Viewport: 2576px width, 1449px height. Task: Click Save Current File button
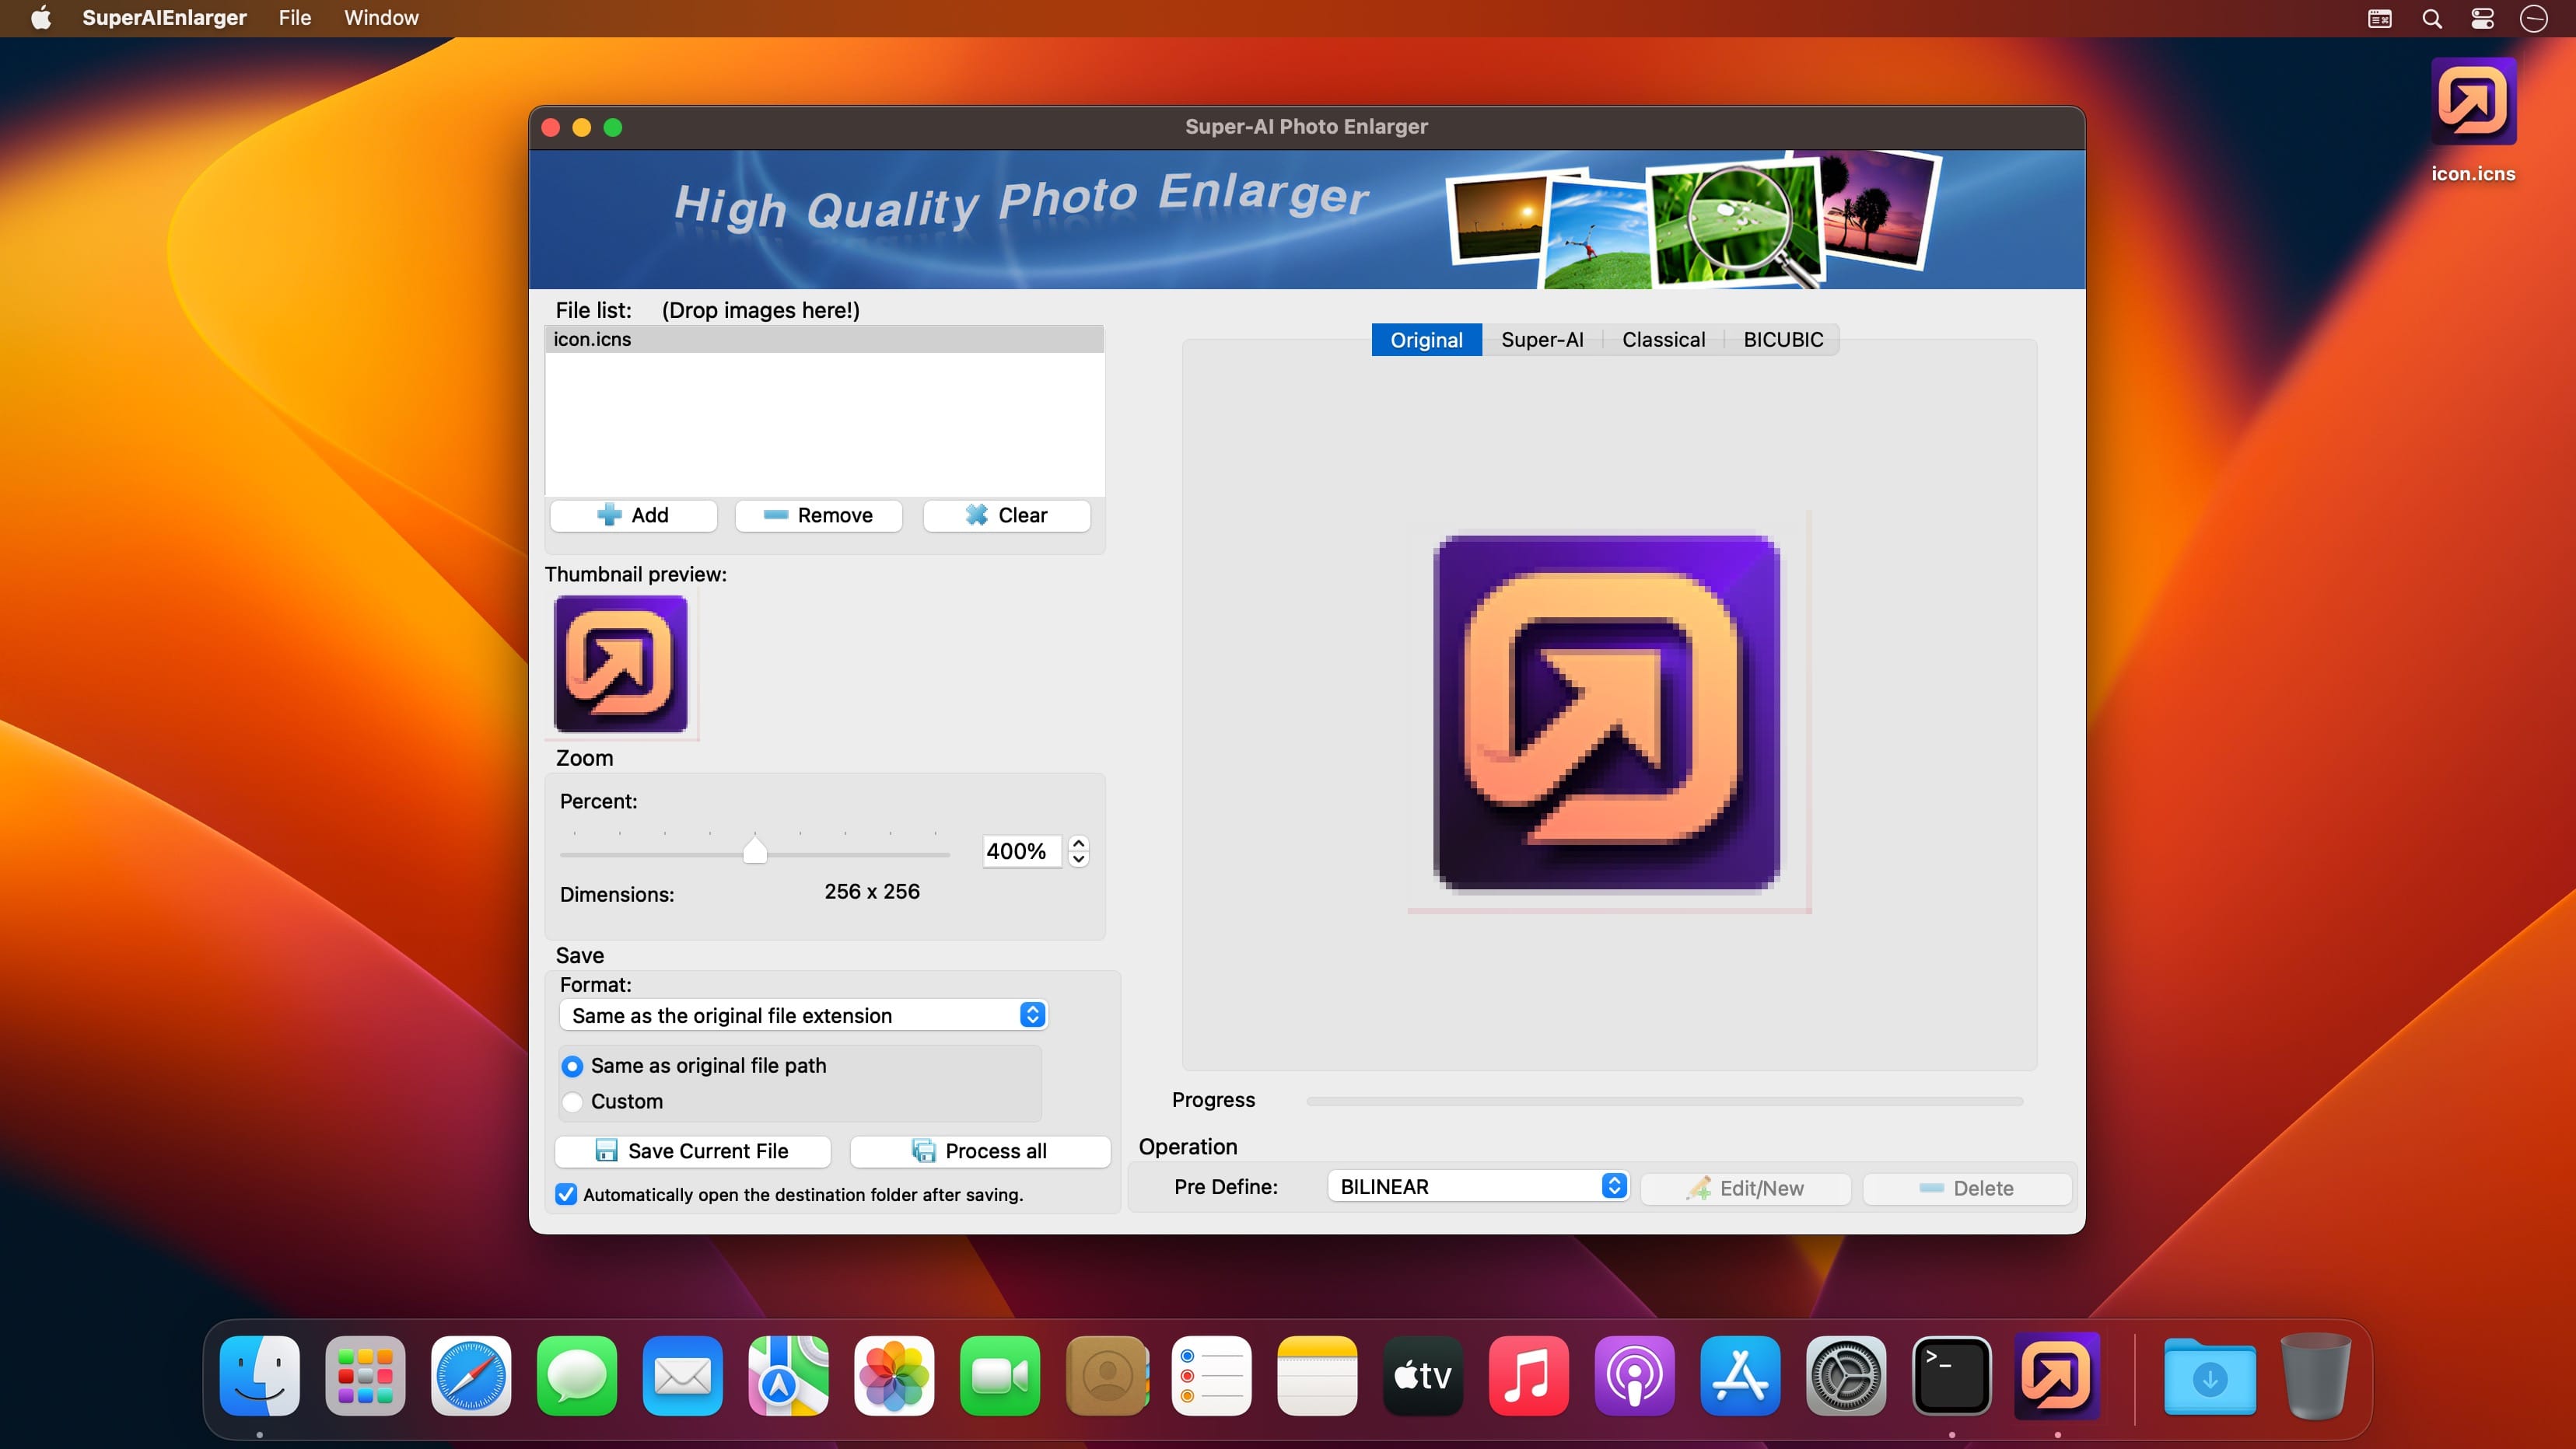pyautogui.click(x=693, y=1151)
